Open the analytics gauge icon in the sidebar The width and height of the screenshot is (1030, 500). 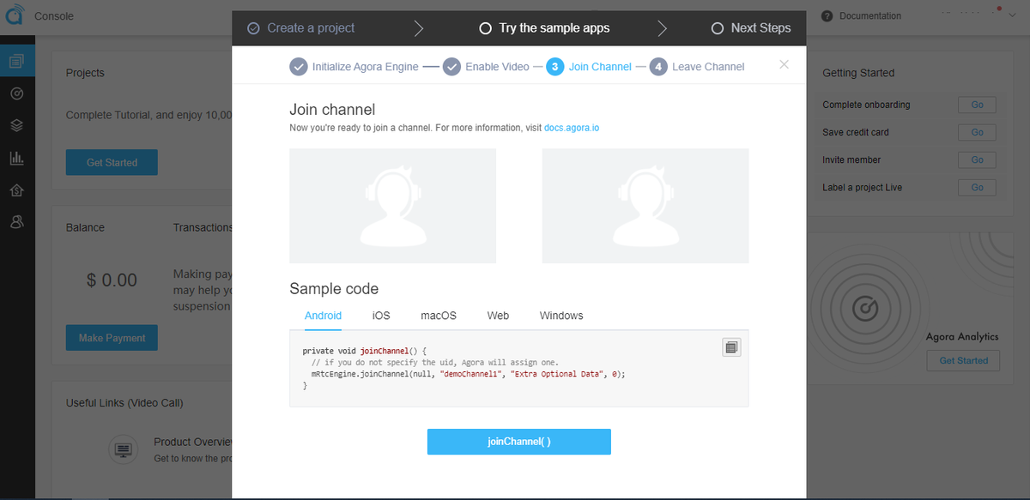click(x=16, y=93)
